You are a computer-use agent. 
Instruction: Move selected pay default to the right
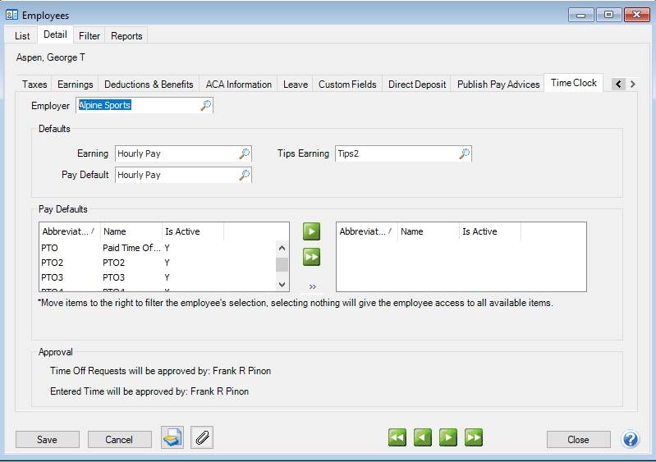click(311, 231)
